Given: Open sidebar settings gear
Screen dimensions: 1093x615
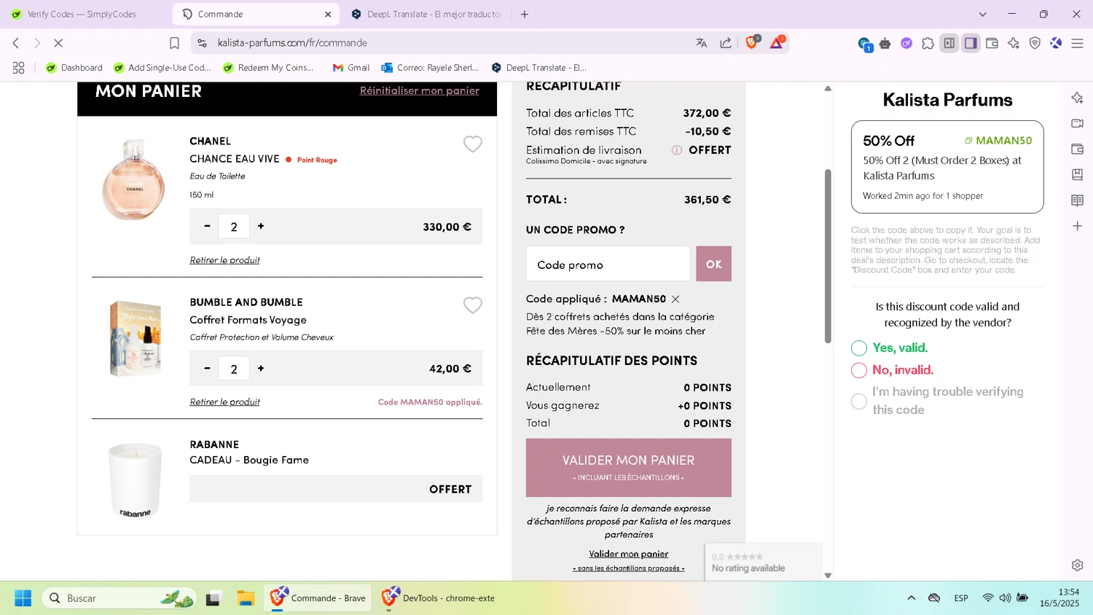Looking at the screenshot, I should (1077, 565).
